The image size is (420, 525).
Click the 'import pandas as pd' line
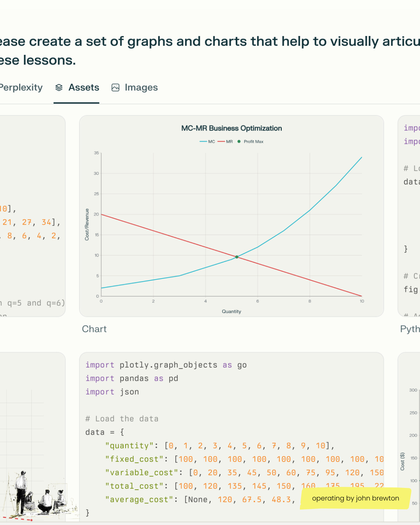pyautogui.click(x=132, y=378)
